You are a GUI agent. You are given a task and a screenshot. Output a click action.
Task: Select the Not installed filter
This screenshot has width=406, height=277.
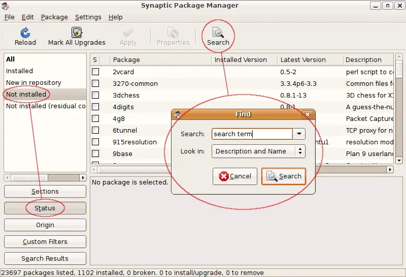(x=45, y=94)
